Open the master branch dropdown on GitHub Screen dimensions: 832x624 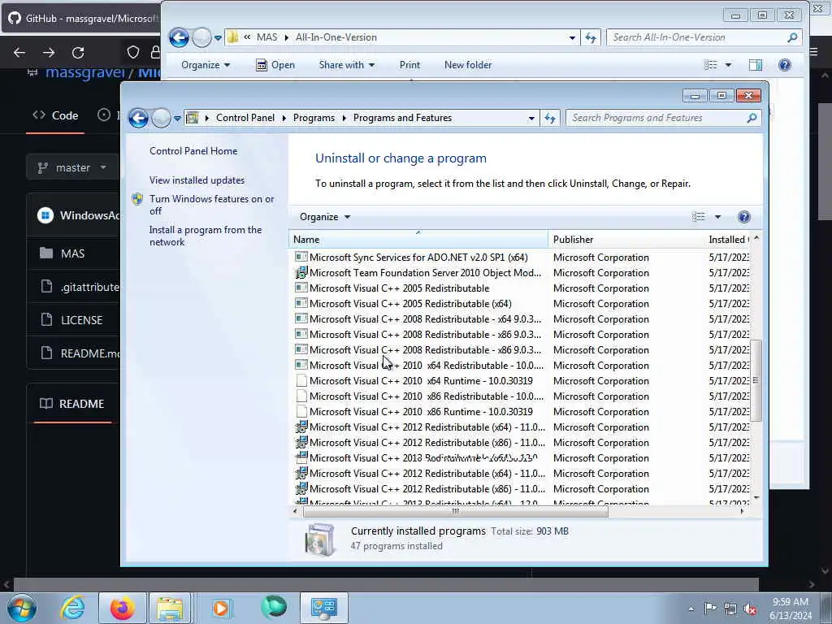pos(72,167)
